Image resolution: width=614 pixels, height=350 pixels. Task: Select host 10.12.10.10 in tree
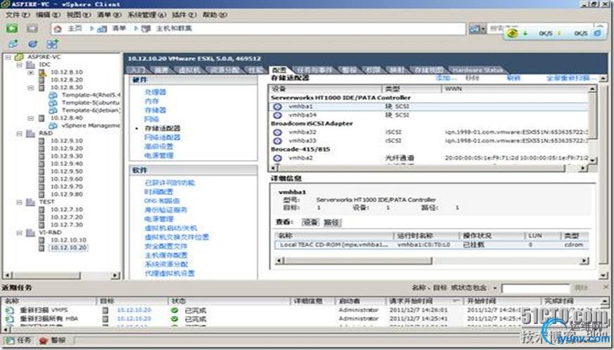[x=68, y=240]
